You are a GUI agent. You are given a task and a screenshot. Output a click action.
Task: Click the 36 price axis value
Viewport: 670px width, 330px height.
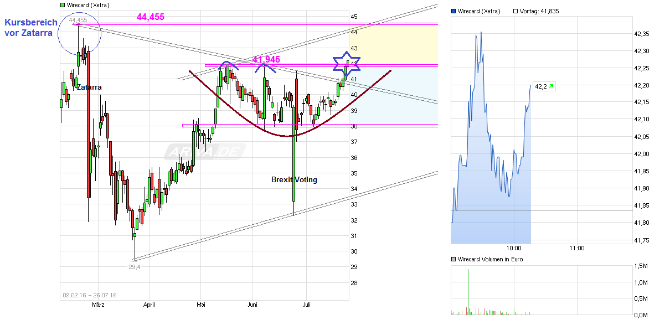pos(354,158)
